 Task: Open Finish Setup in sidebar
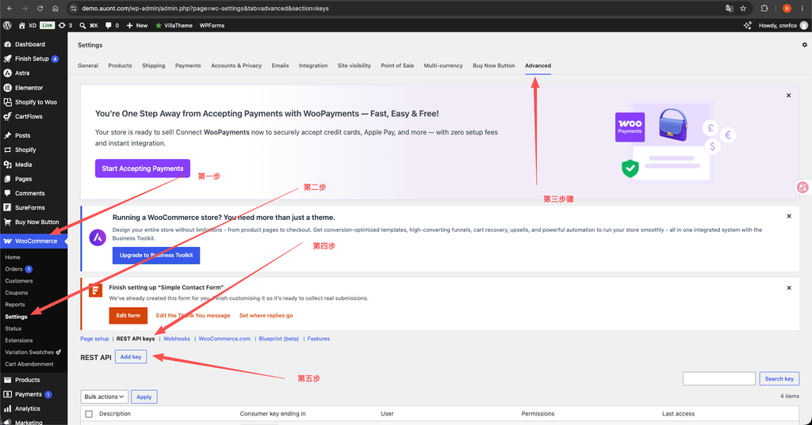point(31,59)
